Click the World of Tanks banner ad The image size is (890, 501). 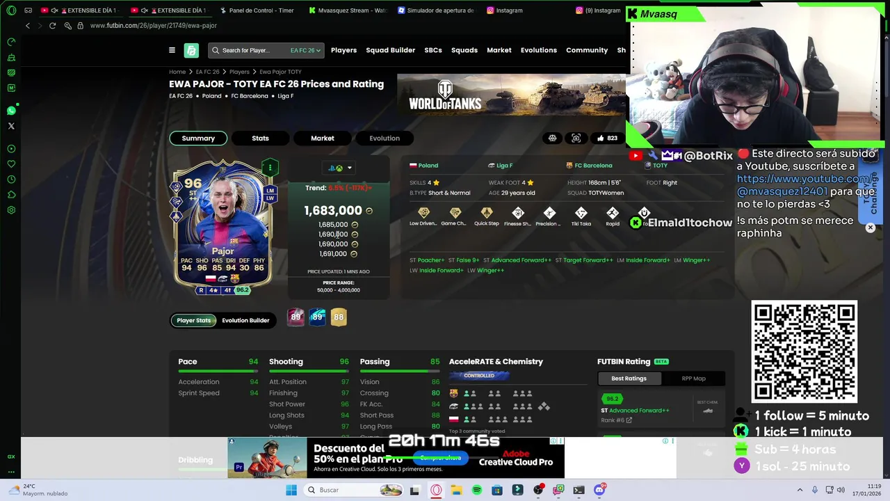[x=511, y=95]
